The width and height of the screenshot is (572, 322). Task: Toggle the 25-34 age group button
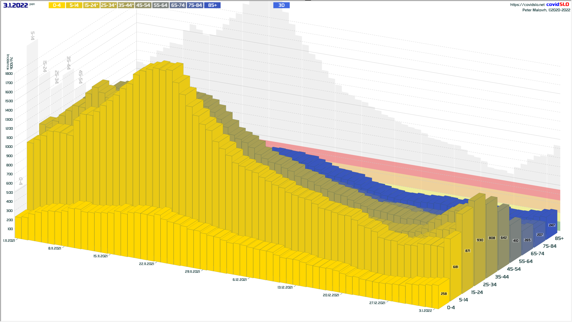pos(108,5)
